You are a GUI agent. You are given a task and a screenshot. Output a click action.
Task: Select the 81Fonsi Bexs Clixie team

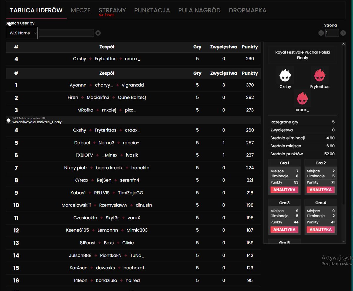point(133,243)
